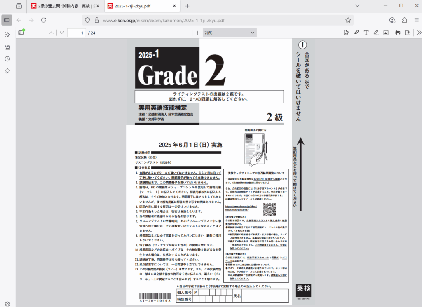Screen dimensions: 422x307
Task: Open sidebar customize settings gear
Action: click(x=7, y=304)
